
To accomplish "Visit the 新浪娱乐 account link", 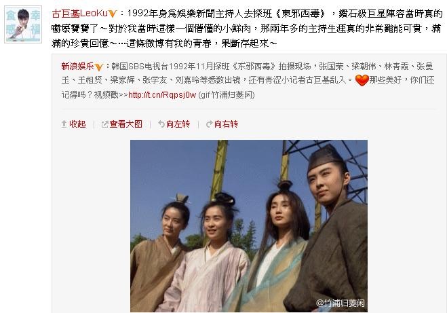I will tap(77, 66).
